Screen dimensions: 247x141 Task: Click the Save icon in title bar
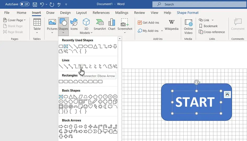35,4
